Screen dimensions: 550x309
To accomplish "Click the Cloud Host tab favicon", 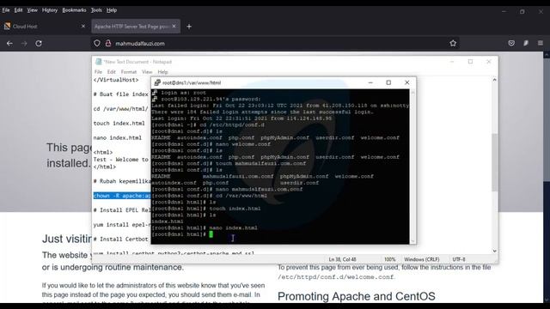I will (x=7, y=27).
